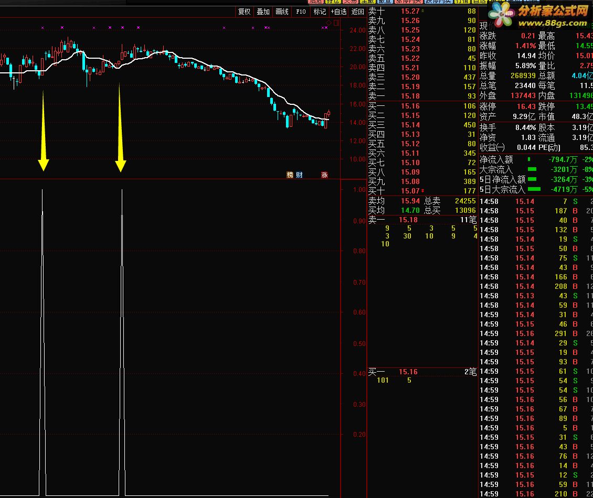593x498 pixels.
Task: Select the 买十 15.07 order row
Action: coord(422,191)
